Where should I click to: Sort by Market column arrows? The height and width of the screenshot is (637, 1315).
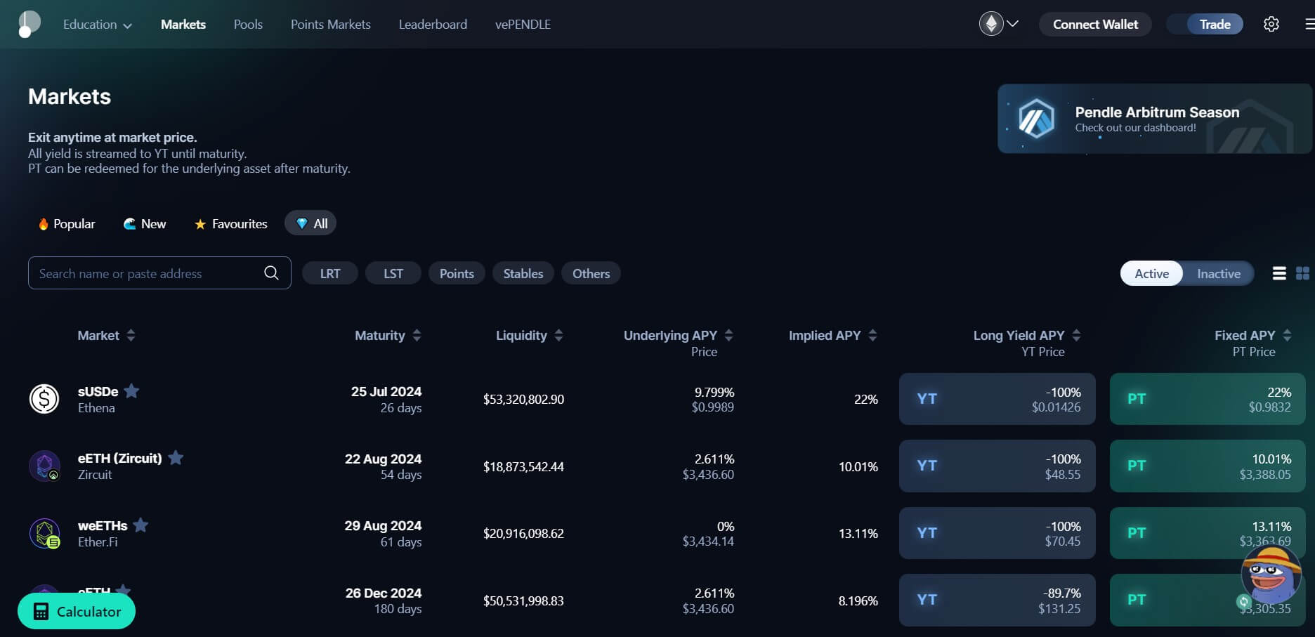pos(131,335)
